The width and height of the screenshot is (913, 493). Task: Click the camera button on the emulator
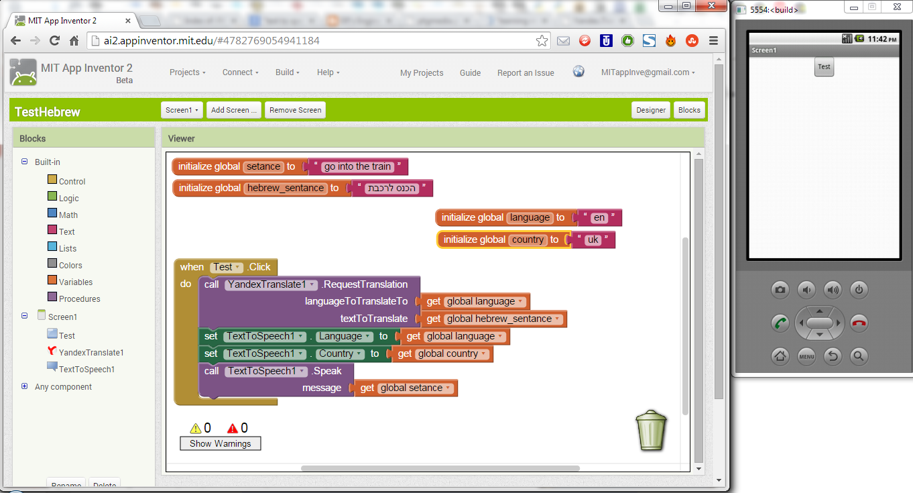tap(780, 290)
